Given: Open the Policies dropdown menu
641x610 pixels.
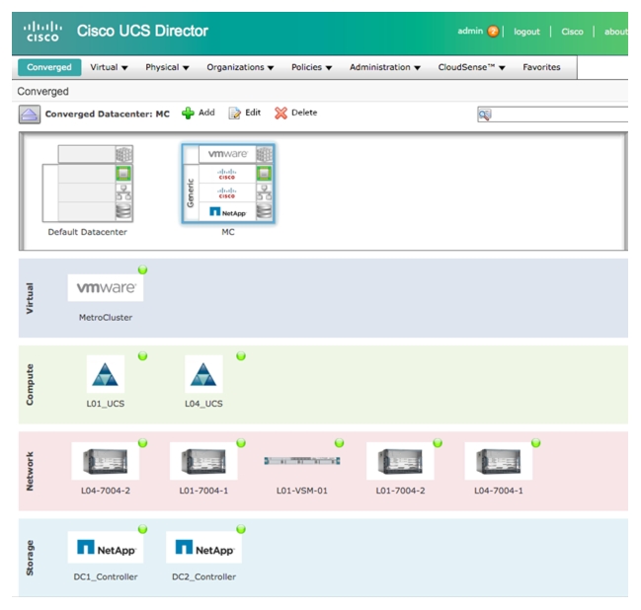Looking at the screenshot, I should click(311, 67).
